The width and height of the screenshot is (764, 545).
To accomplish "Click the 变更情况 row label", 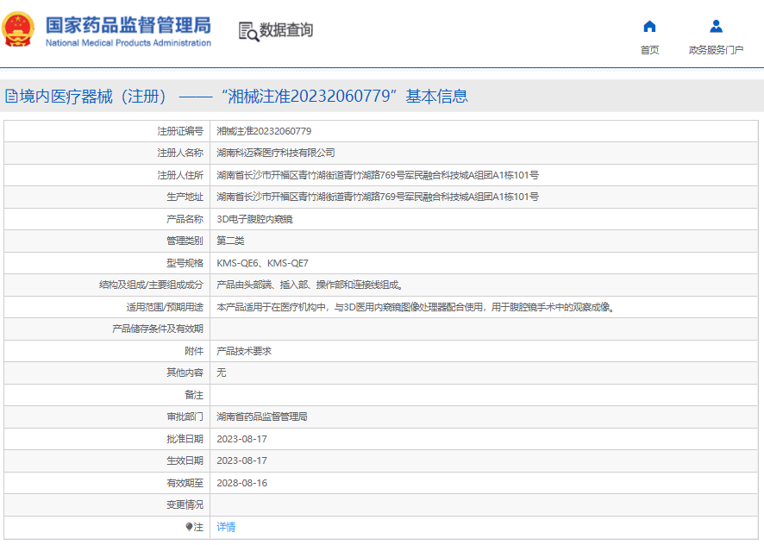I will click(x=185, y=505).
